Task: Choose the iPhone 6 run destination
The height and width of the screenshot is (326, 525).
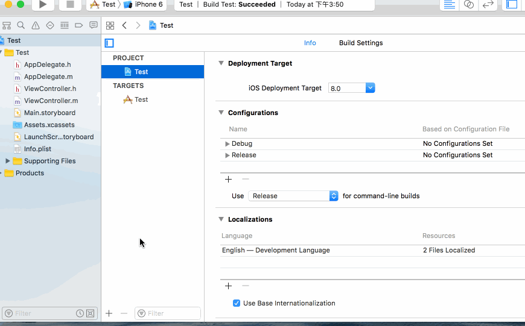Action: coord(143,4)
